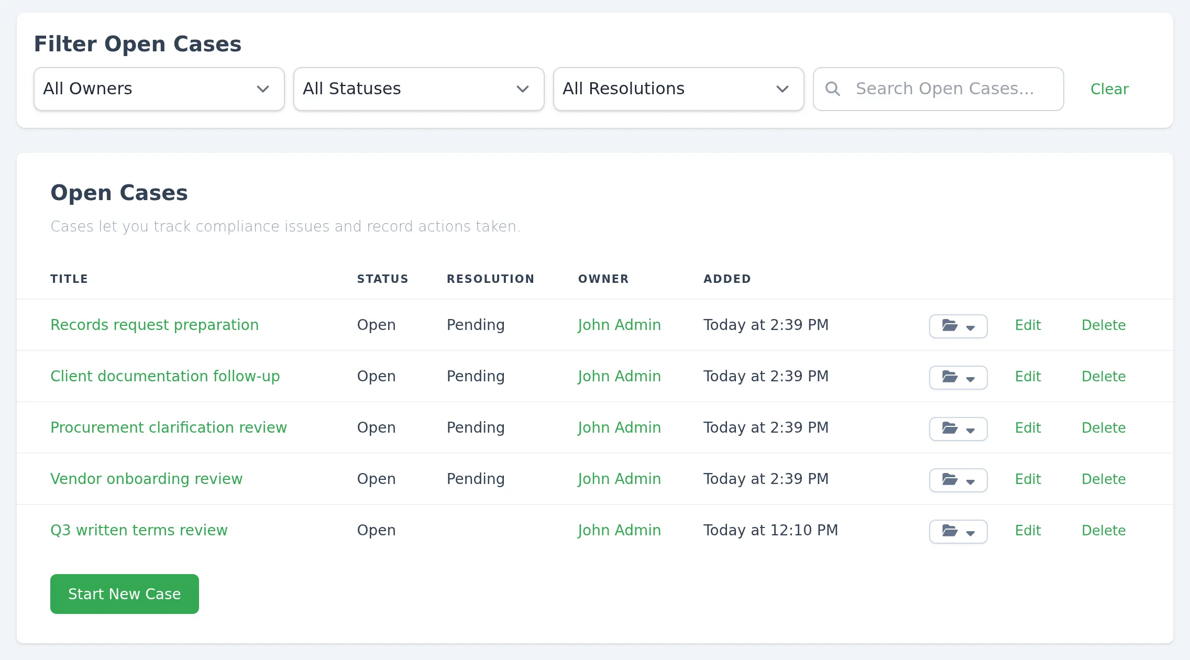Edit the Client documentation follow-up case
Viewport: 1190px width, 660px height.
point(1028,376)
